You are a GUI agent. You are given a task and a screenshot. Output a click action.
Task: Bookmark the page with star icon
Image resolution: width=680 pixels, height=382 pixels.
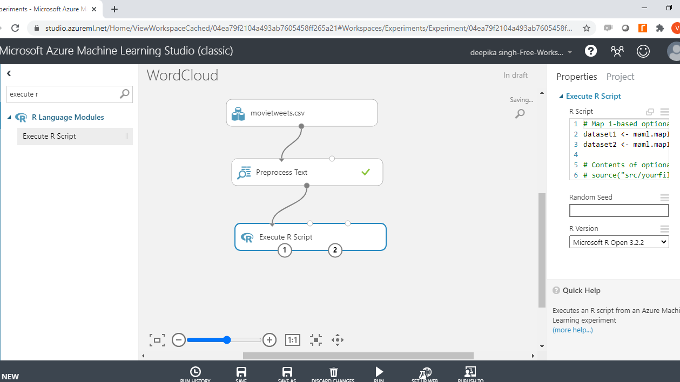[x=586, y=28]
